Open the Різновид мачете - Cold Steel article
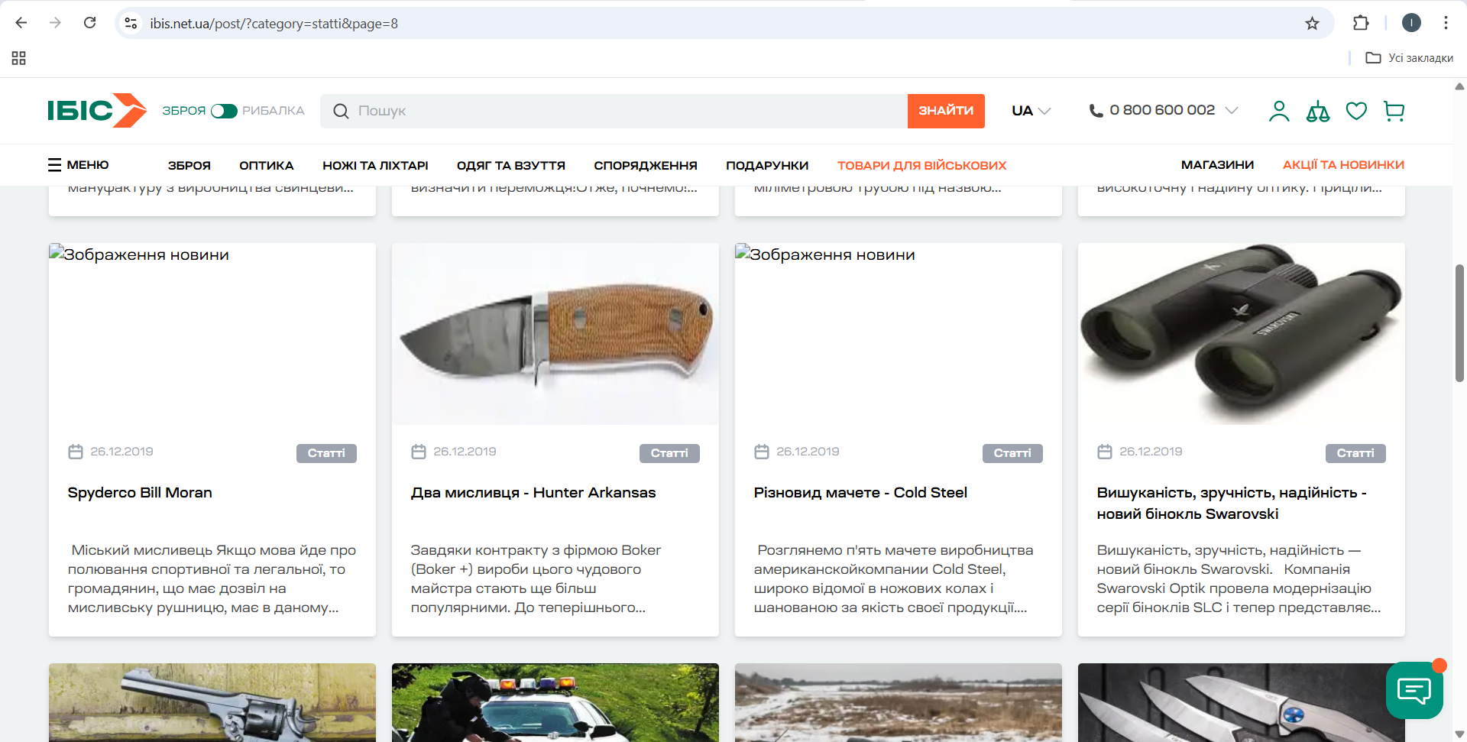The height and width of the screenshot is (742, 1467). click(860, 493)
